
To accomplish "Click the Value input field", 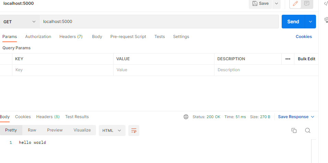I will (x=164, y=70).
